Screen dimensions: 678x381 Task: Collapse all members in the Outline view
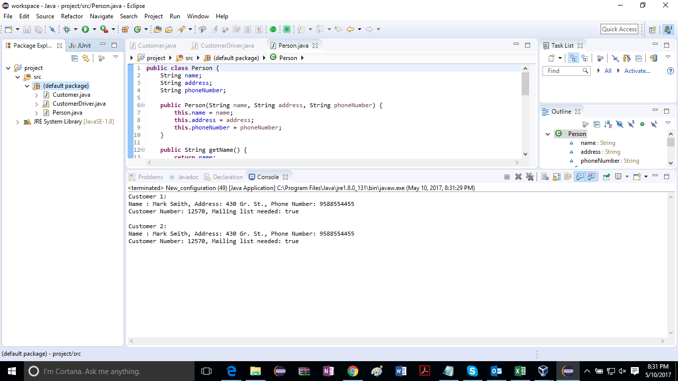click(x=597, y=124)
